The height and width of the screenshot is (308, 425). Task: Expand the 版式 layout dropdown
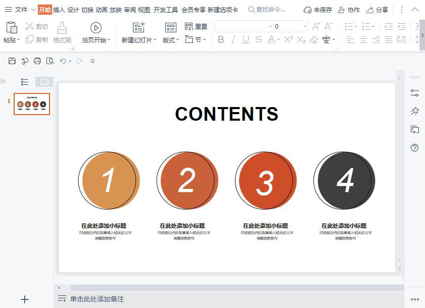(171, 40)
